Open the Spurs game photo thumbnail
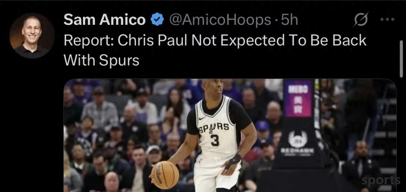The height and width of the screenshot is (192, 406). pos(230,135)
